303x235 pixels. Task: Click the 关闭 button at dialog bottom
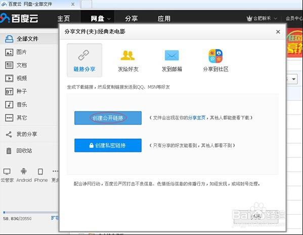[256, 217]
